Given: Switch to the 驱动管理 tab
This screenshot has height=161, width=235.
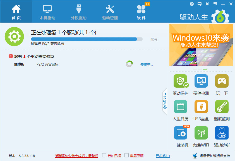Looking at the screenshot, I should click(110, 11).
